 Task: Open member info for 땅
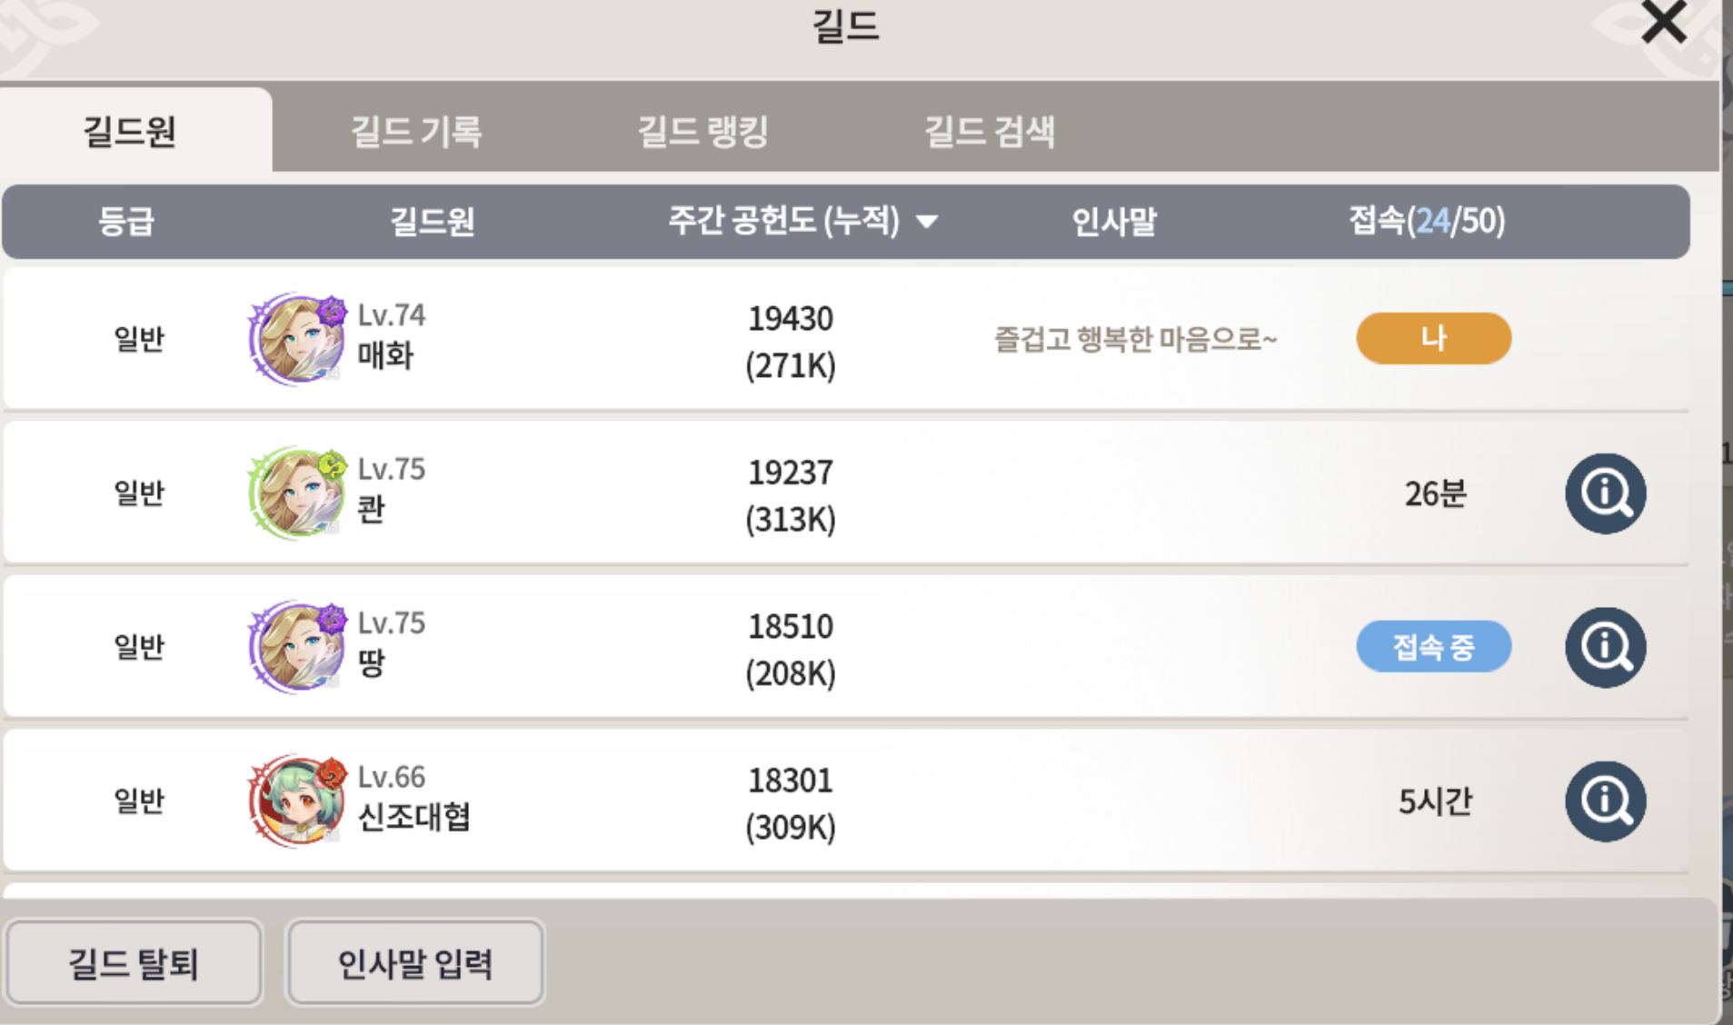(x=1605, y=647)
